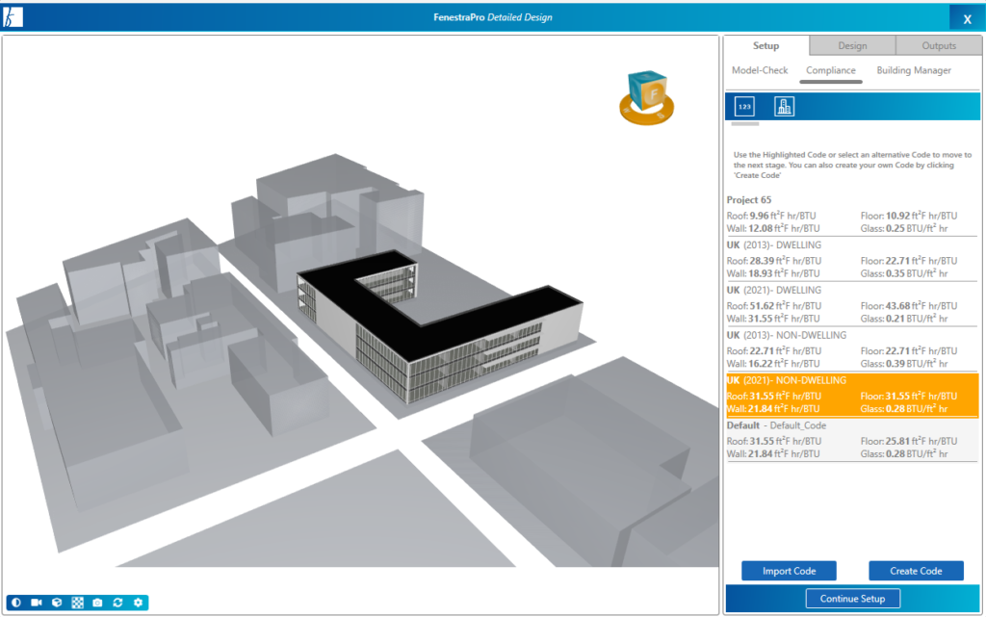The width and height of the screenshot is (986, 617).
Task: Click the Glass 0.25 value
Action: (x=896, y=229)
